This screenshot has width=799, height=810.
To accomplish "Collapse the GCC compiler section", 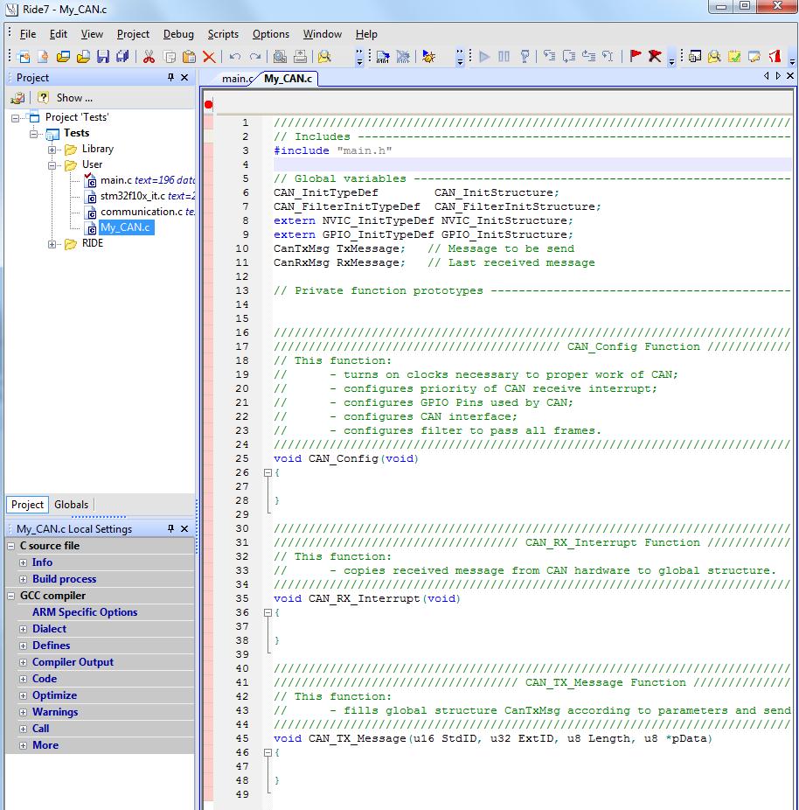I will (x=10, y=596).
